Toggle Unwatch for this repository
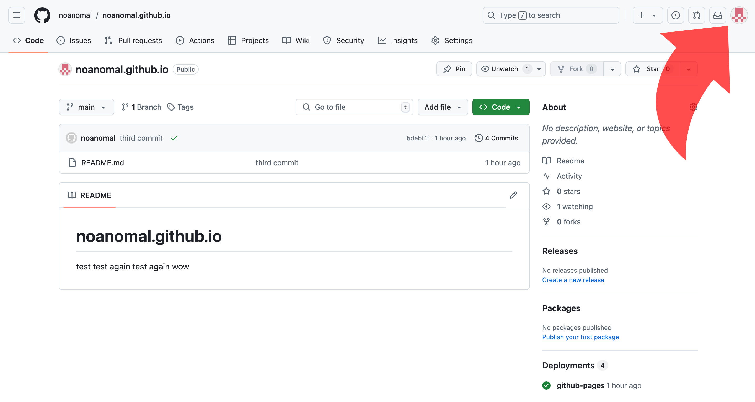Screen dimensions: 755x402 click(x=504, y=69)
